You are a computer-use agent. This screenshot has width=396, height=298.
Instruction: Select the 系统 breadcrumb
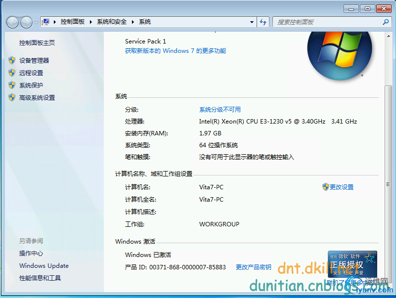point(145,22)
